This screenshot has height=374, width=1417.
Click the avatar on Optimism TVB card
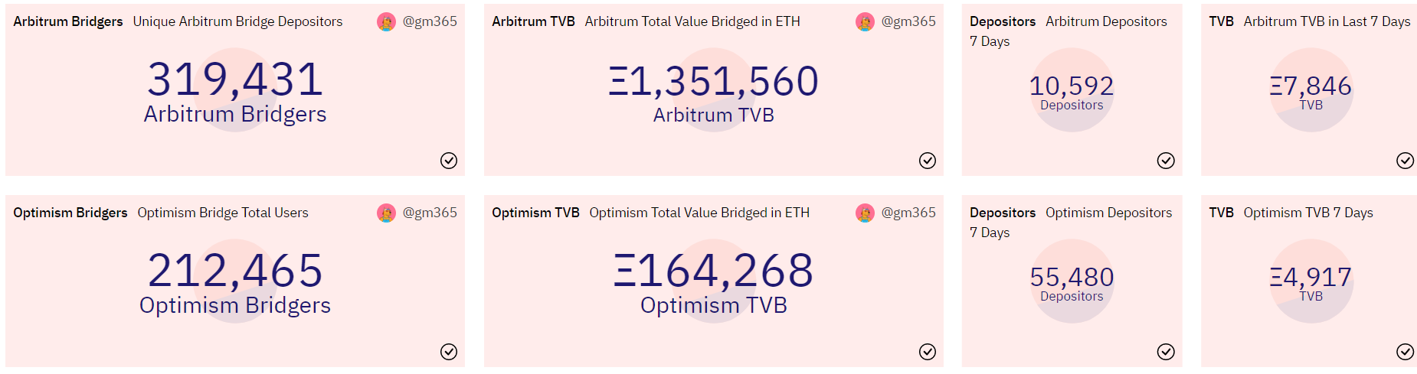click(865, 213)
